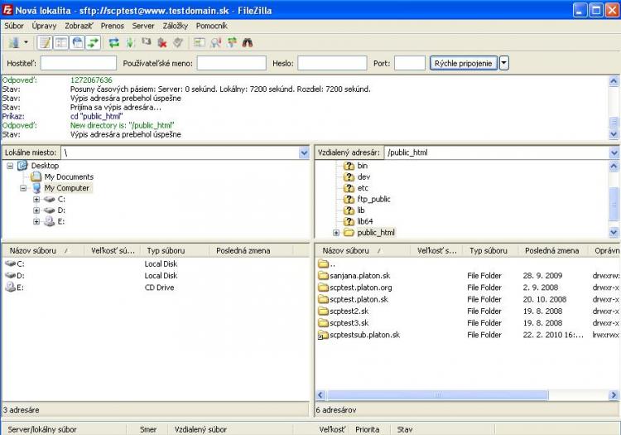Collapse the My Computer tree node
The width and height of the screenshot is (621, 435).
(x=23, y=188)
